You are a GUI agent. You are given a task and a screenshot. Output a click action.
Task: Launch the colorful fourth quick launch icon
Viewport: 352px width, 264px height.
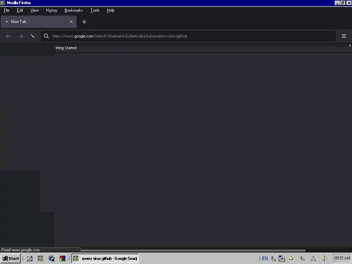tap(63, 258)
